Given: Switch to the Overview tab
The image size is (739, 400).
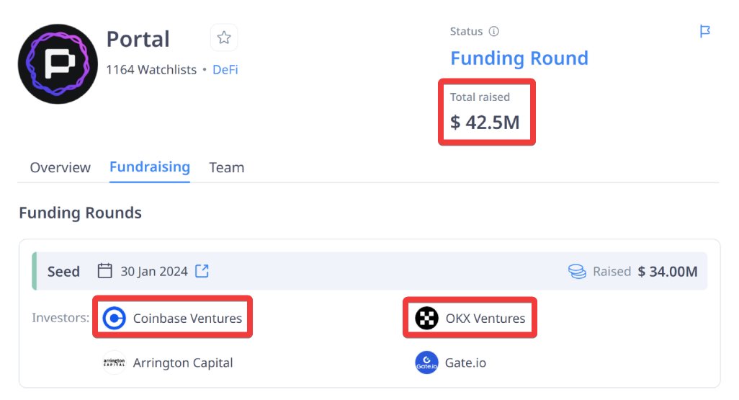Looking at the screenshot, I should [61, 167].
